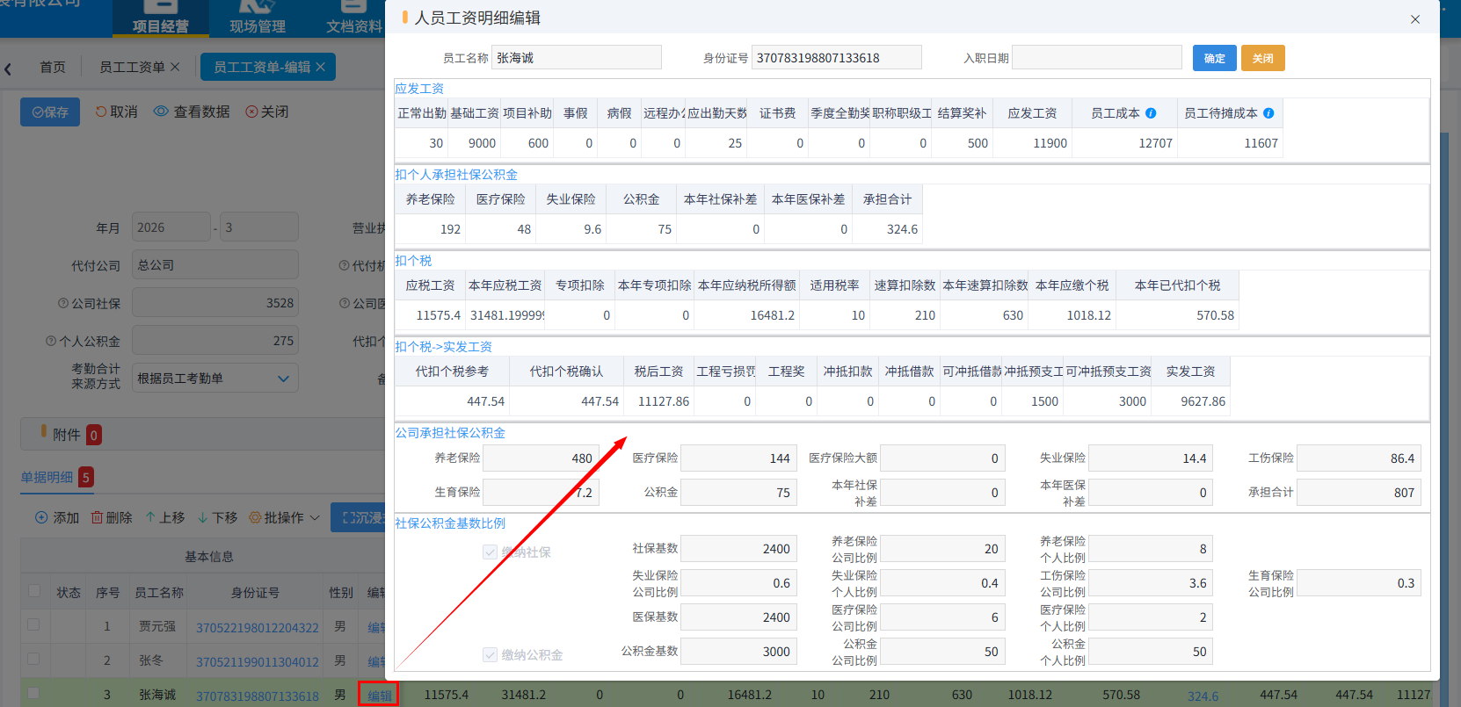Tick the checkbox for row 张海诚
This screenshot has height=707, width=1461.
pyautogui.click(x=33, y=693)
